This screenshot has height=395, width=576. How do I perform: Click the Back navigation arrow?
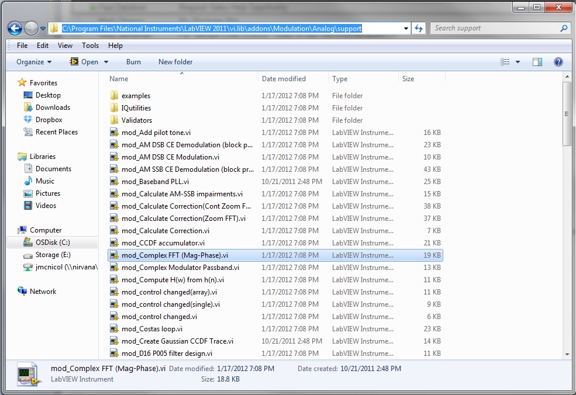(x=15, y=28)
